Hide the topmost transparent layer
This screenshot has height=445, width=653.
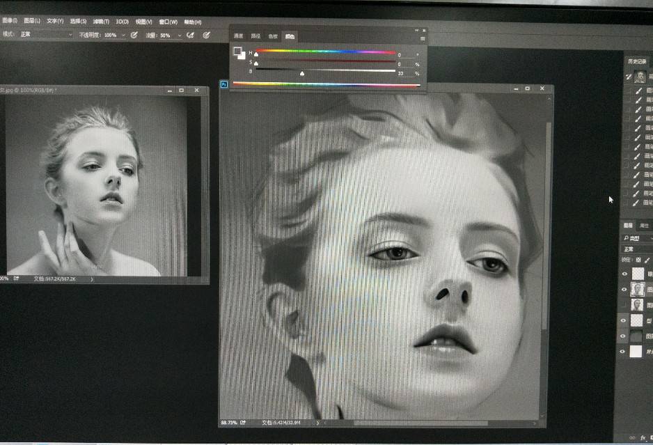[x=624, y=274]
